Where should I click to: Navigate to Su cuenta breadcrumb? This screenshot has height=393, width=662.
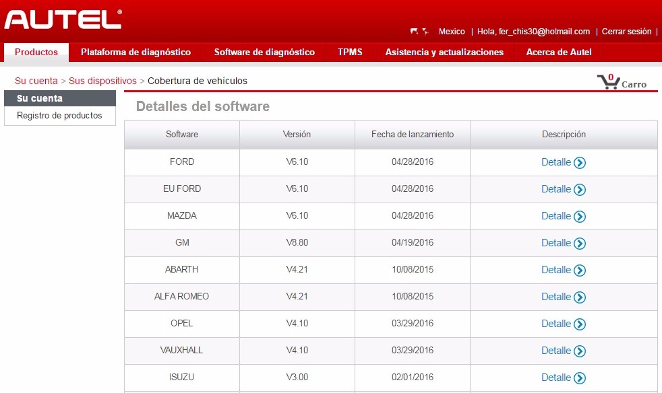[x=36, y=81]
